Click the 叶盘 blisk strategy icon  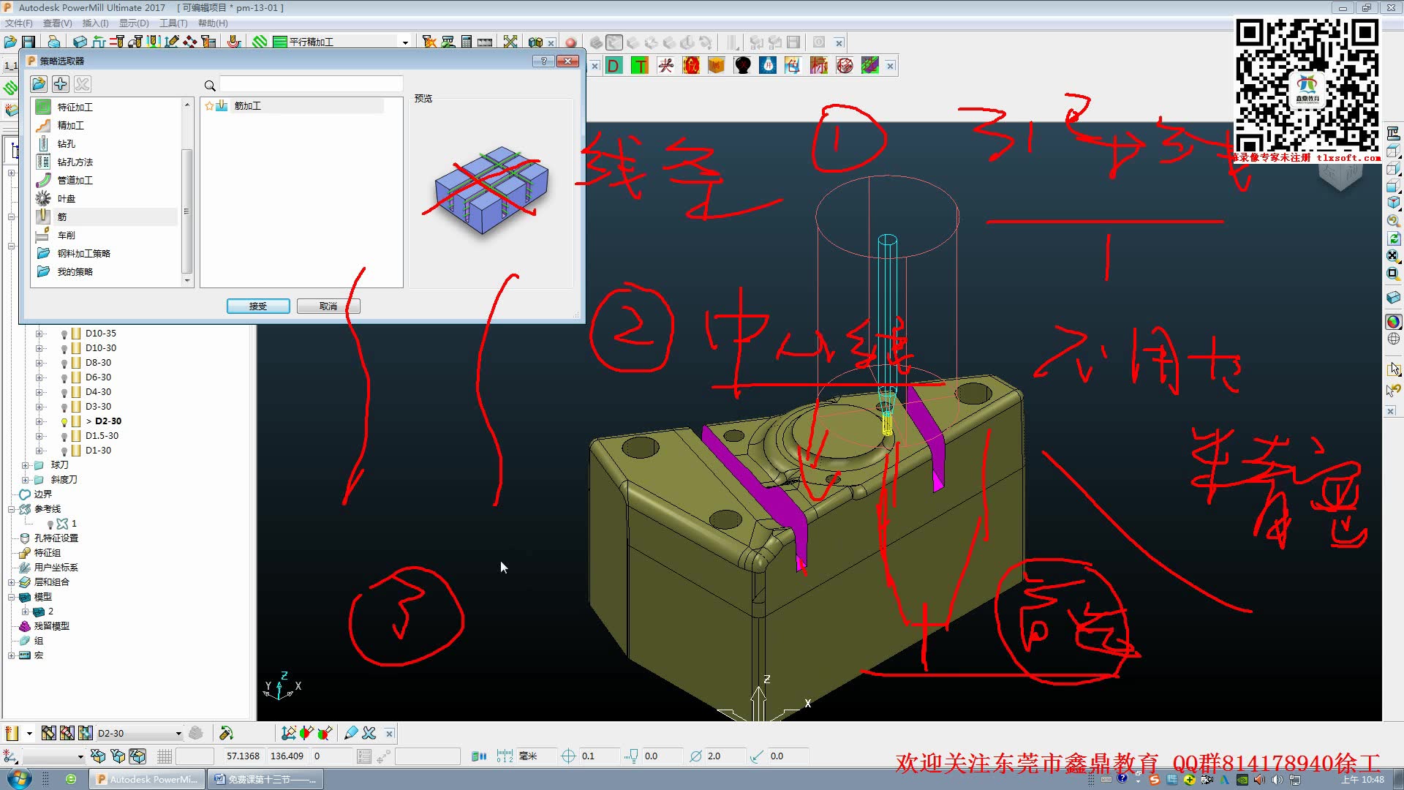pyautogui.click(x=43, y=198)
